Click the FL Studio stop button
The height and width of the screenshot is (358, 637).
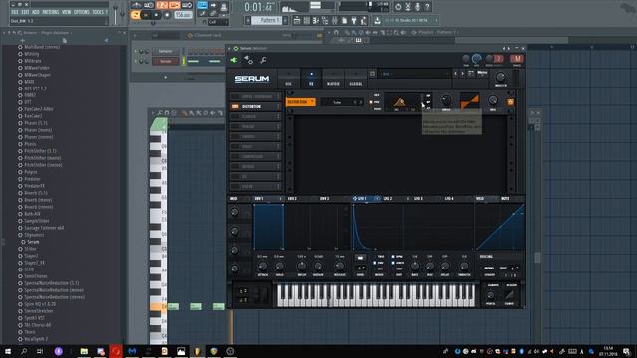coord(156,16)
